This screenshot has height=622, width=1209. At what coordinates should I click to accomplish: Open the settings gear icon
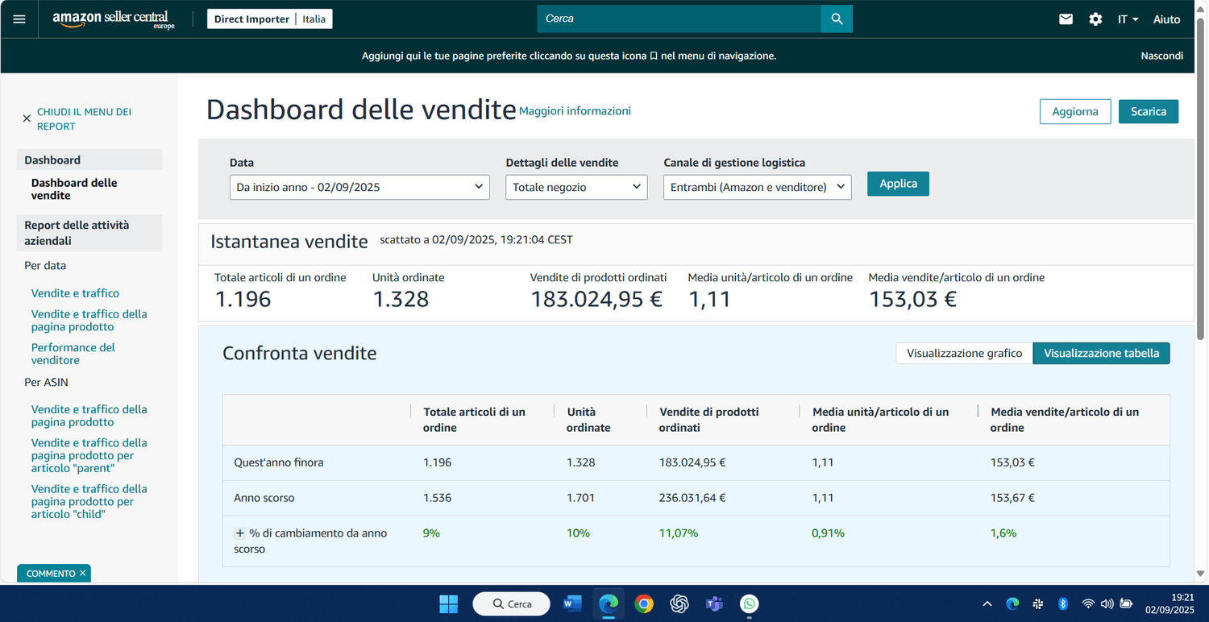pos(1095,19)
